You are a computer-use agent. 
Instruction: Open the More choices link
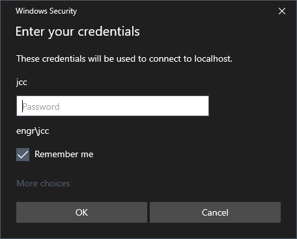point(43,183)
